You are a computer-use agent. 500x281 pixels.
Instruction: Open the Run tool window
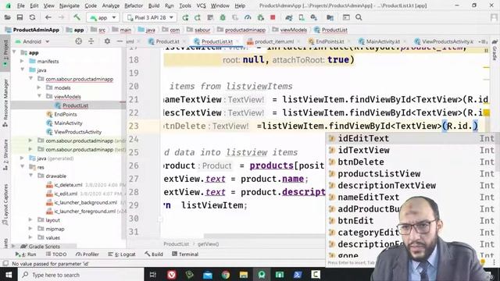(x=26, y=254)
